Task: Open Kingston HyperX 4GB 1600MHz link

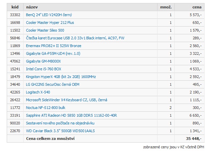Action: pyautogui.click(x=61, y=77)
